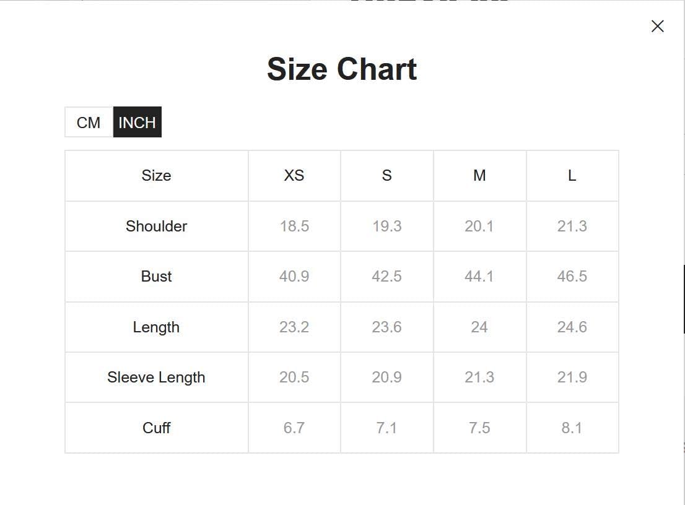This screenshot has width=685, height=505.
Task: Select the Bust row label
Action: tap(157, 276)
